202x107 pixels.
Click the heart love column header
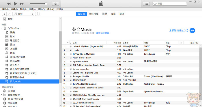pos(181,43)
